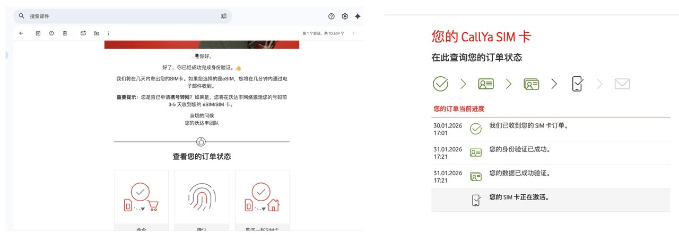The image size is (679, 235).
Task: Click ID cards icon beside data verified row
Action: tap(476, 176)
